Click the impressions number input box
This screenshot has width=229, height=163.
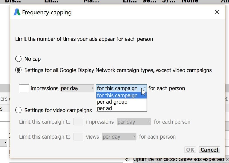point(24,88)
